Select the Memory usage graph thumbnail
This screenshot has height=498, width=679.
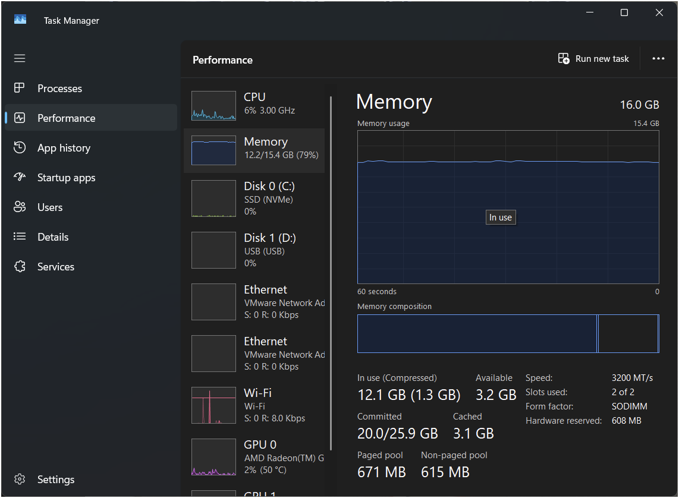(213, 150)
